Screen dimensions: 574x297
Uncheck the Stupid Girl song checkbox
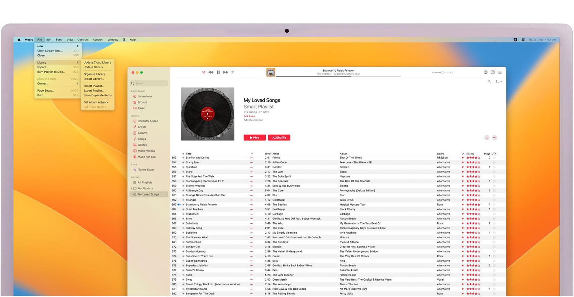click(183, 214)
